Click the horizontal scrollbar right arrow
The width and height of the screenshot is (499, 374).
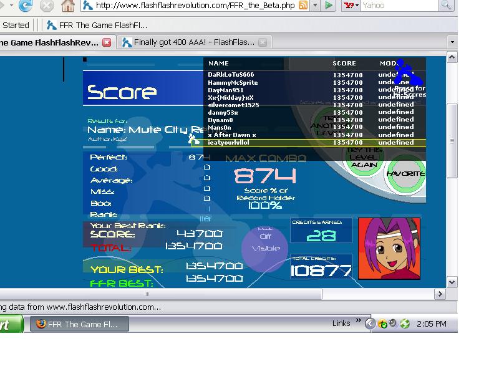point(440,294)
